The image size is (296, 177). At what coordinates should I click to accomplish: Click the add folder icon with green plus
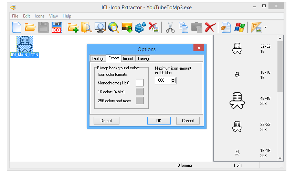click(x=73, y=28)
